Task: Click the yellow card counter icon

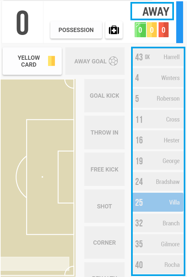Action: tap(152, 30)
